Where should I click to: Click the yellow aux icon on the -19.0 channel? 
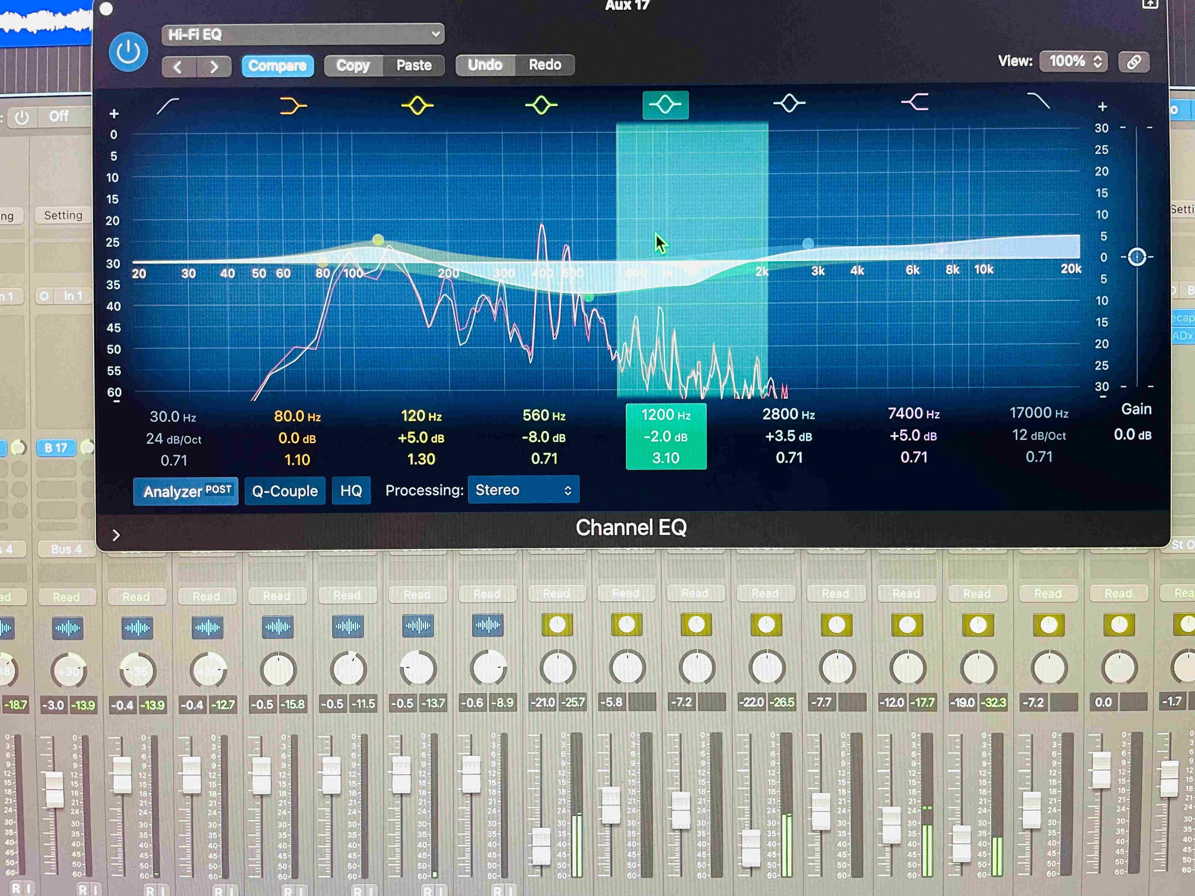point(978,625)
